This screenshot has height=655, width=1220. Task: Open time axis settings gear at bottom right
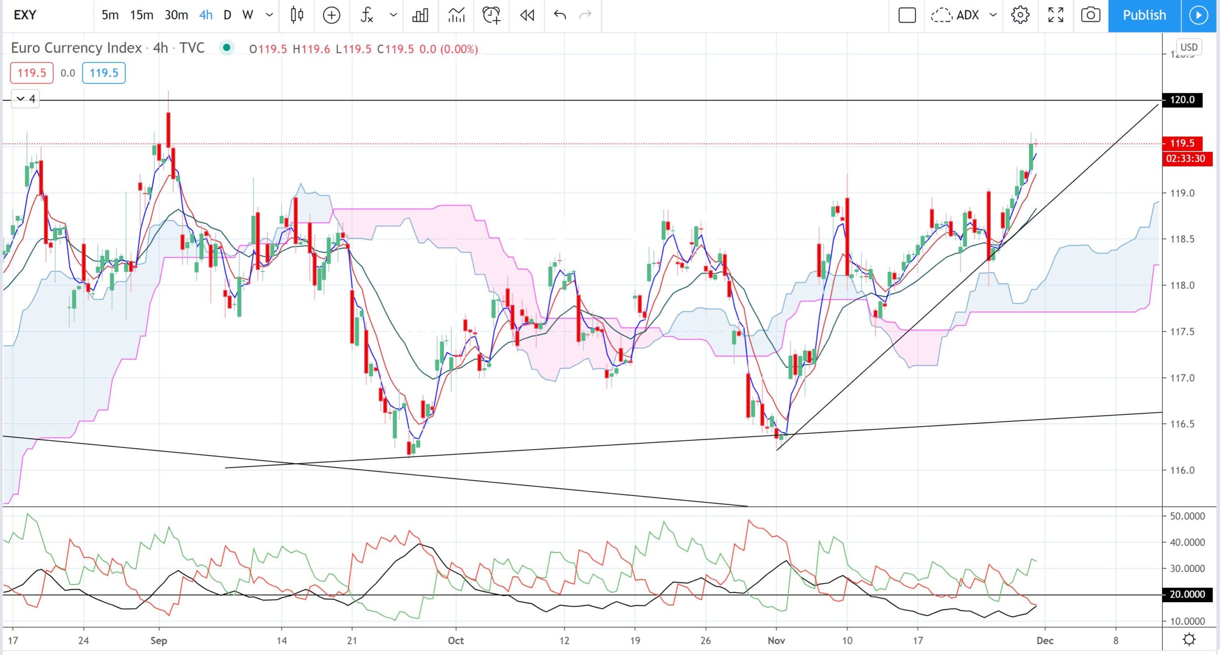[1190, 639]
